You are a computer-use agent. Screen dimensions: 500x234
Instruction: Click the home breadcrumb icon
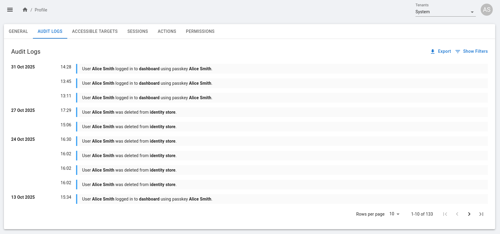click(x=25, y=10)
